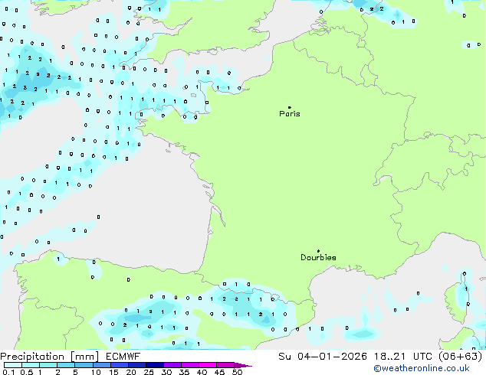The image size is (486, 375).
Task: Click legend value label 25
Action: click(x=149, y=372)
